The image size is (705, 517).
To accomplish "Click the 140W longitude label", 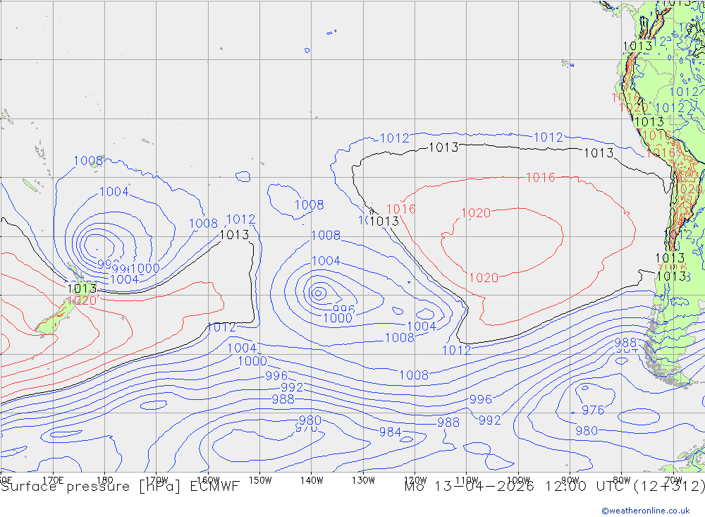I will point(312,480).
